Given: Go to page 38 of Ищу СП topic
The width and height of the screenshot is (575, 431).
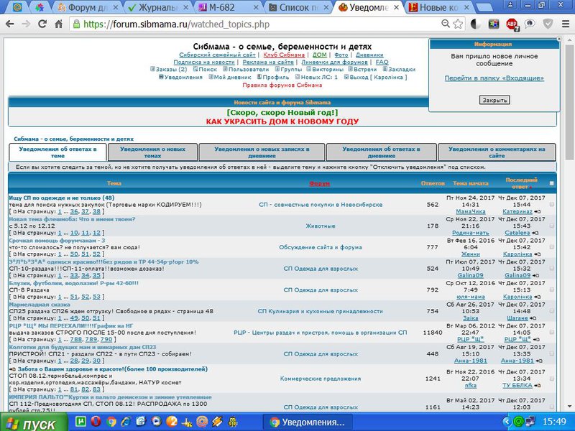Looking at the screenshot, I should click(96, 211).
